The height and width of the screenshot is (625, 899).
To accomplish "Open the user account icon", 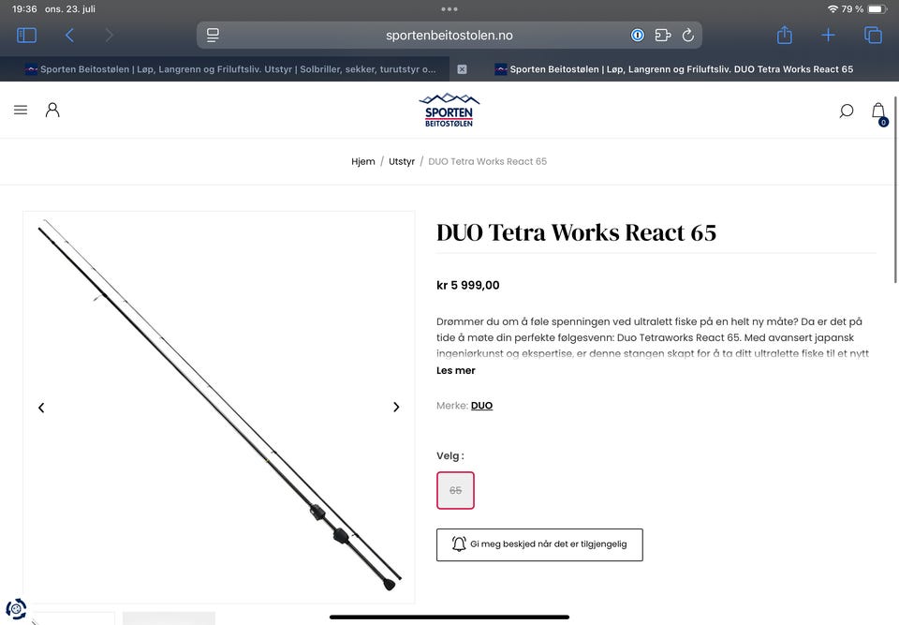I will coord(52,110).
